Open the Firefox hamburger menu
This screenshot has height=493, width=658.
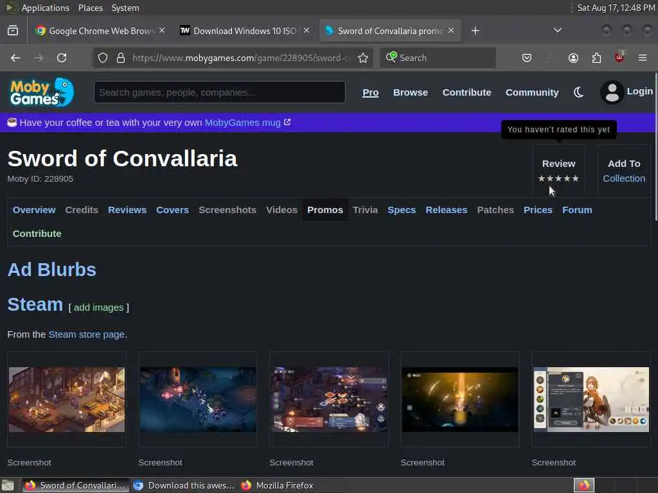click(643, 58)
